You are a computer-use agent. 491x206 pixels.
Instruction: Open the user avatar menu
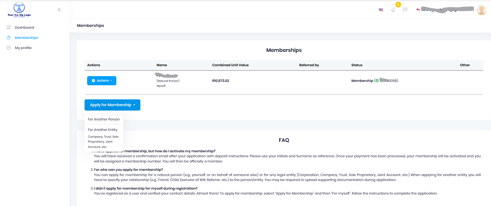pyautogui.click(x=481, y=10)
